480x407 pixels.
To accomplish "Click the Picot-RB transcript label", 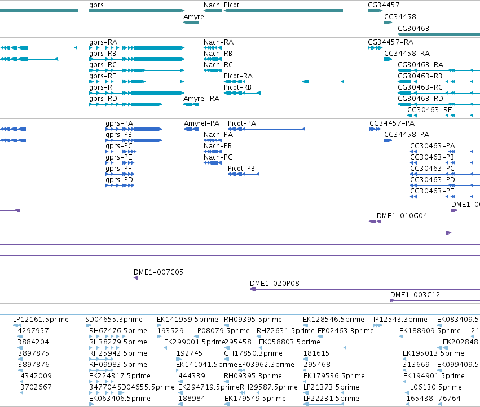I will [x=237, y=87].
